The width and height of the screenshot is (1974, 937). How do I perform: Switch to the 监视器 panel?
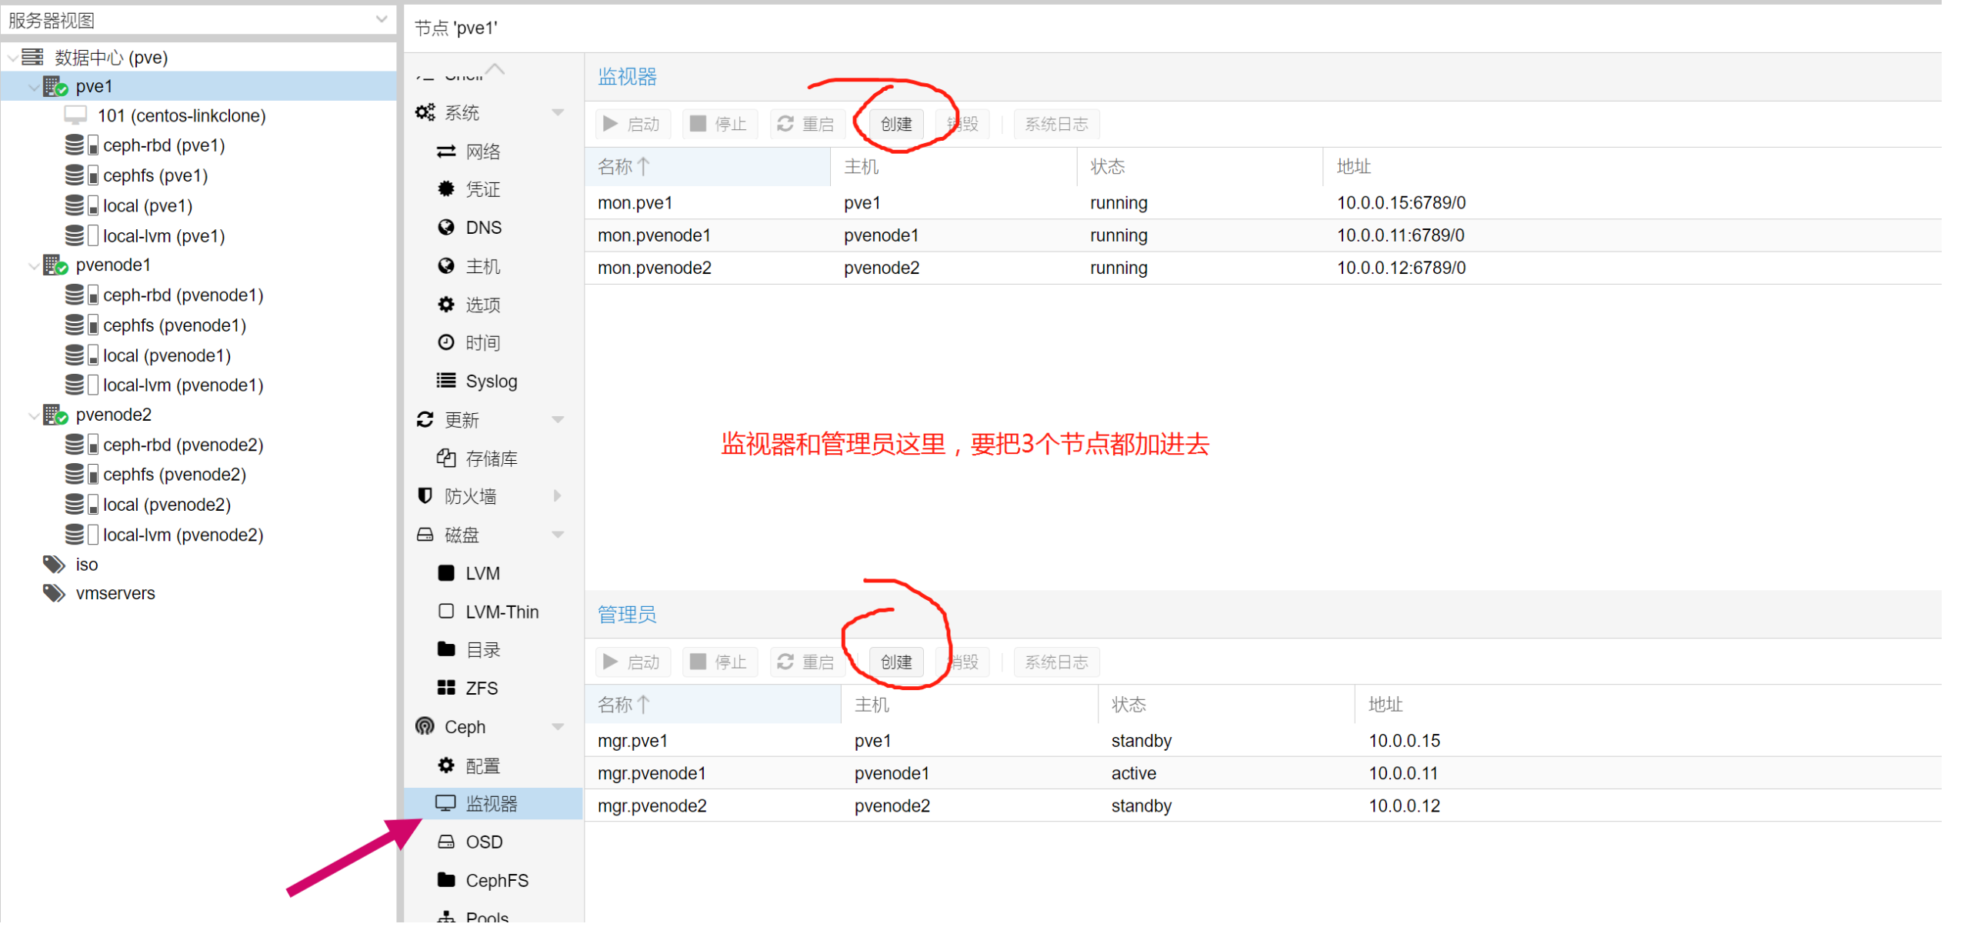(x=491, y=802)
